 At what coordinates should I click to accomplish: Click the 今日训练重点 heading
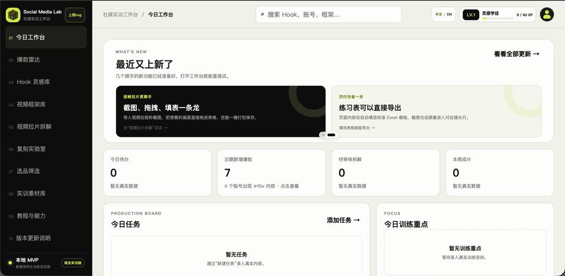pyautogui.click(x=406, y=224)
